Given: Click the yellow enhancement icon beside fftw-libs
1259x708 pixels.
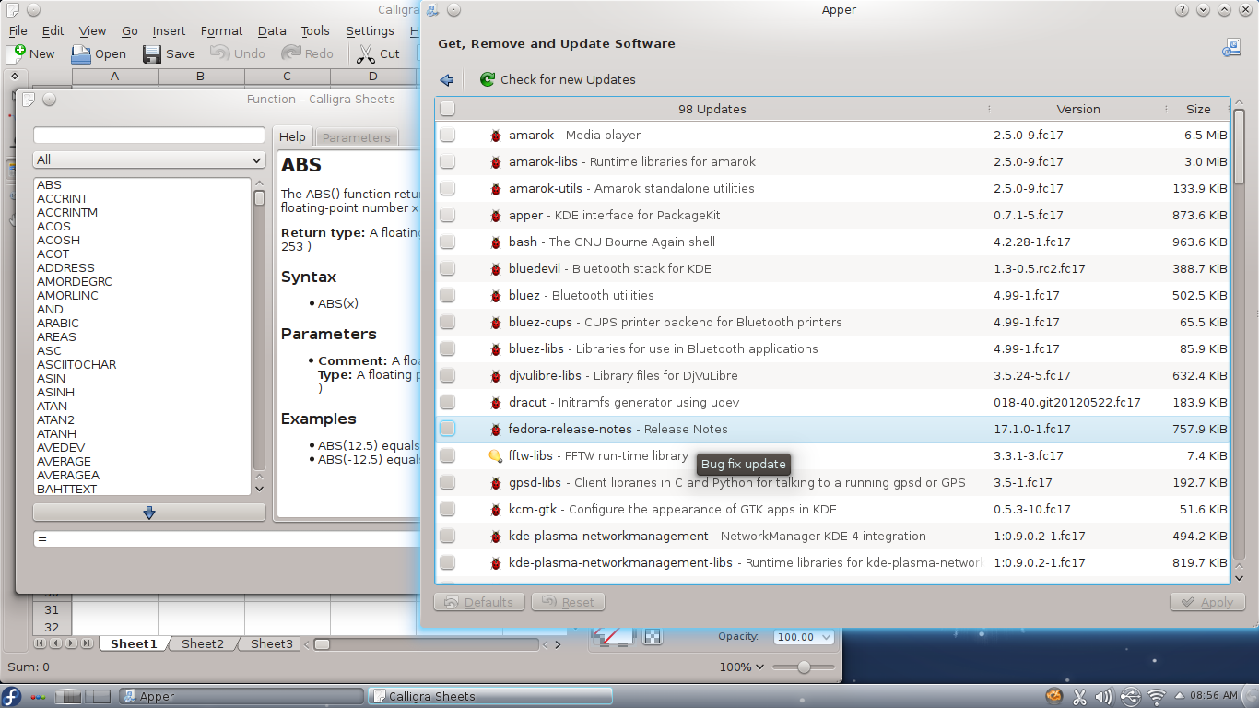Looking at the screenshot, I should [x=496, y=456].
